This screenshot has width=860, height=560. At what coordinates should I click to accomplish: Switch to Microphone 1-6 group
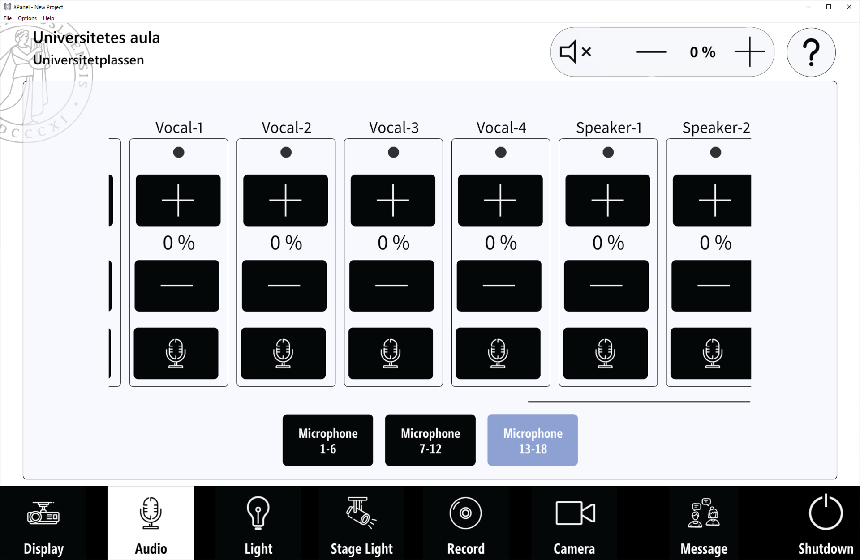coord(328,440)
